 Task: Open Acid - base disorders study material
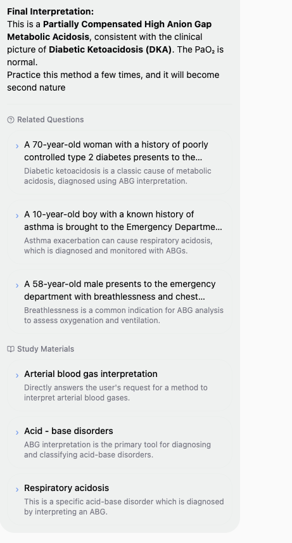tap(120, 442)
